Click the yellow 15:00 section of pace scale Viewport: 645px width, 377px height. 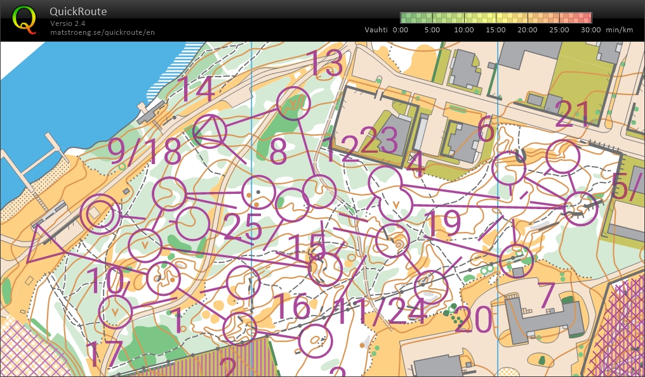point(496,18)
